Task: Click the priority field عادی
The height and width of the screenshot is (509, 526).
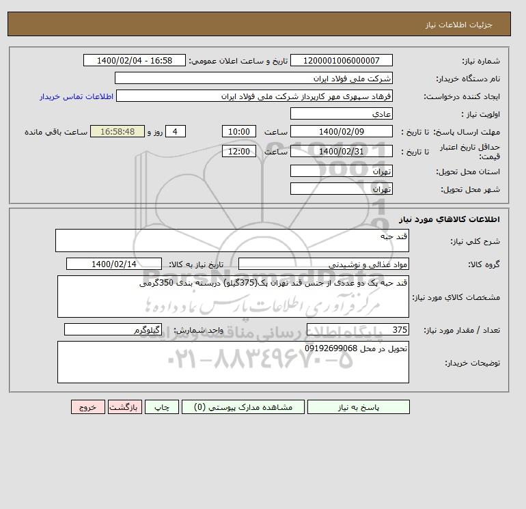Action: [x=342, y=114]
